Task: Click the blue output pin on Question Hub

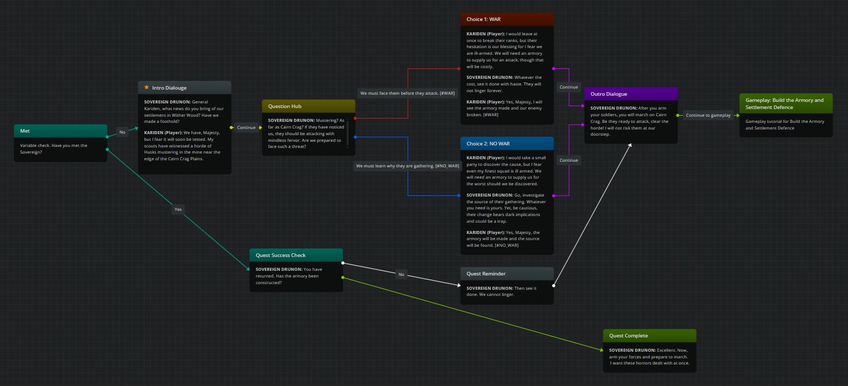Action: [x=355, y=137]
